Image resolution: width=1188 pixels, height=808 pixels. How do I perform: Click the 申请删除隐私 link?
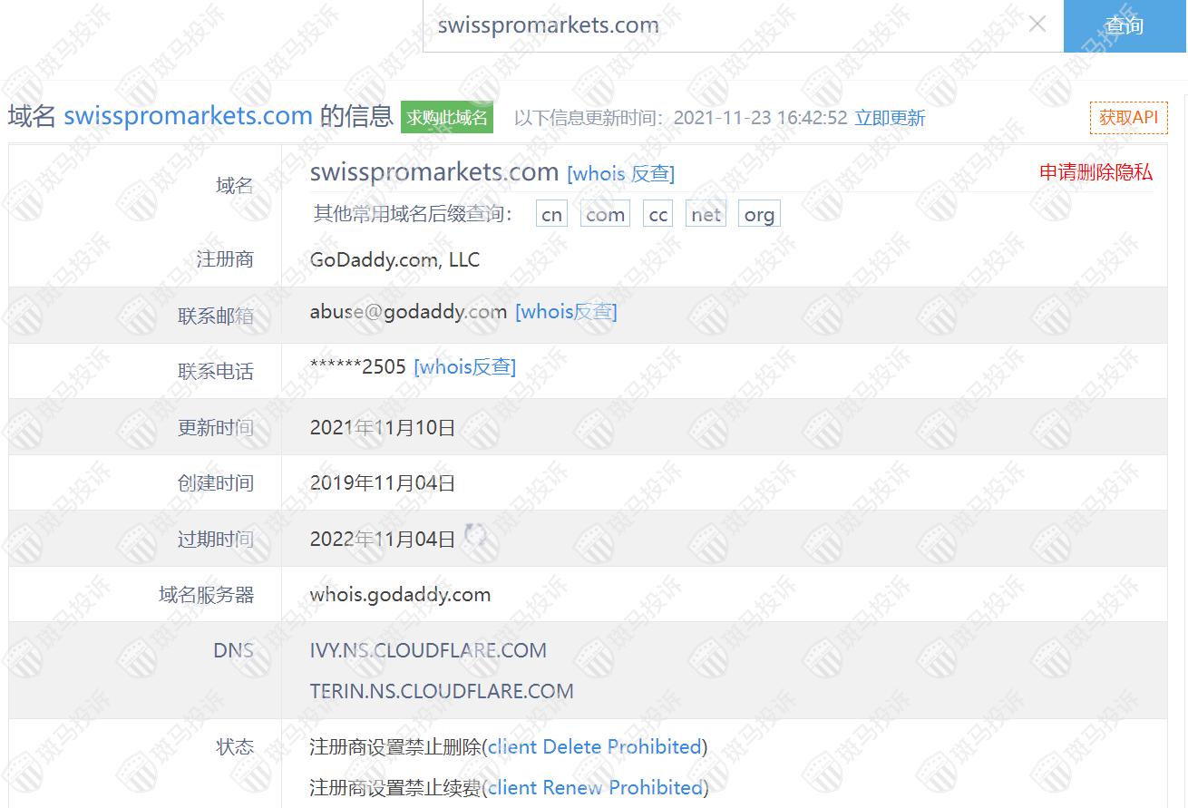pyautogui.click(x=1095, y=172)
